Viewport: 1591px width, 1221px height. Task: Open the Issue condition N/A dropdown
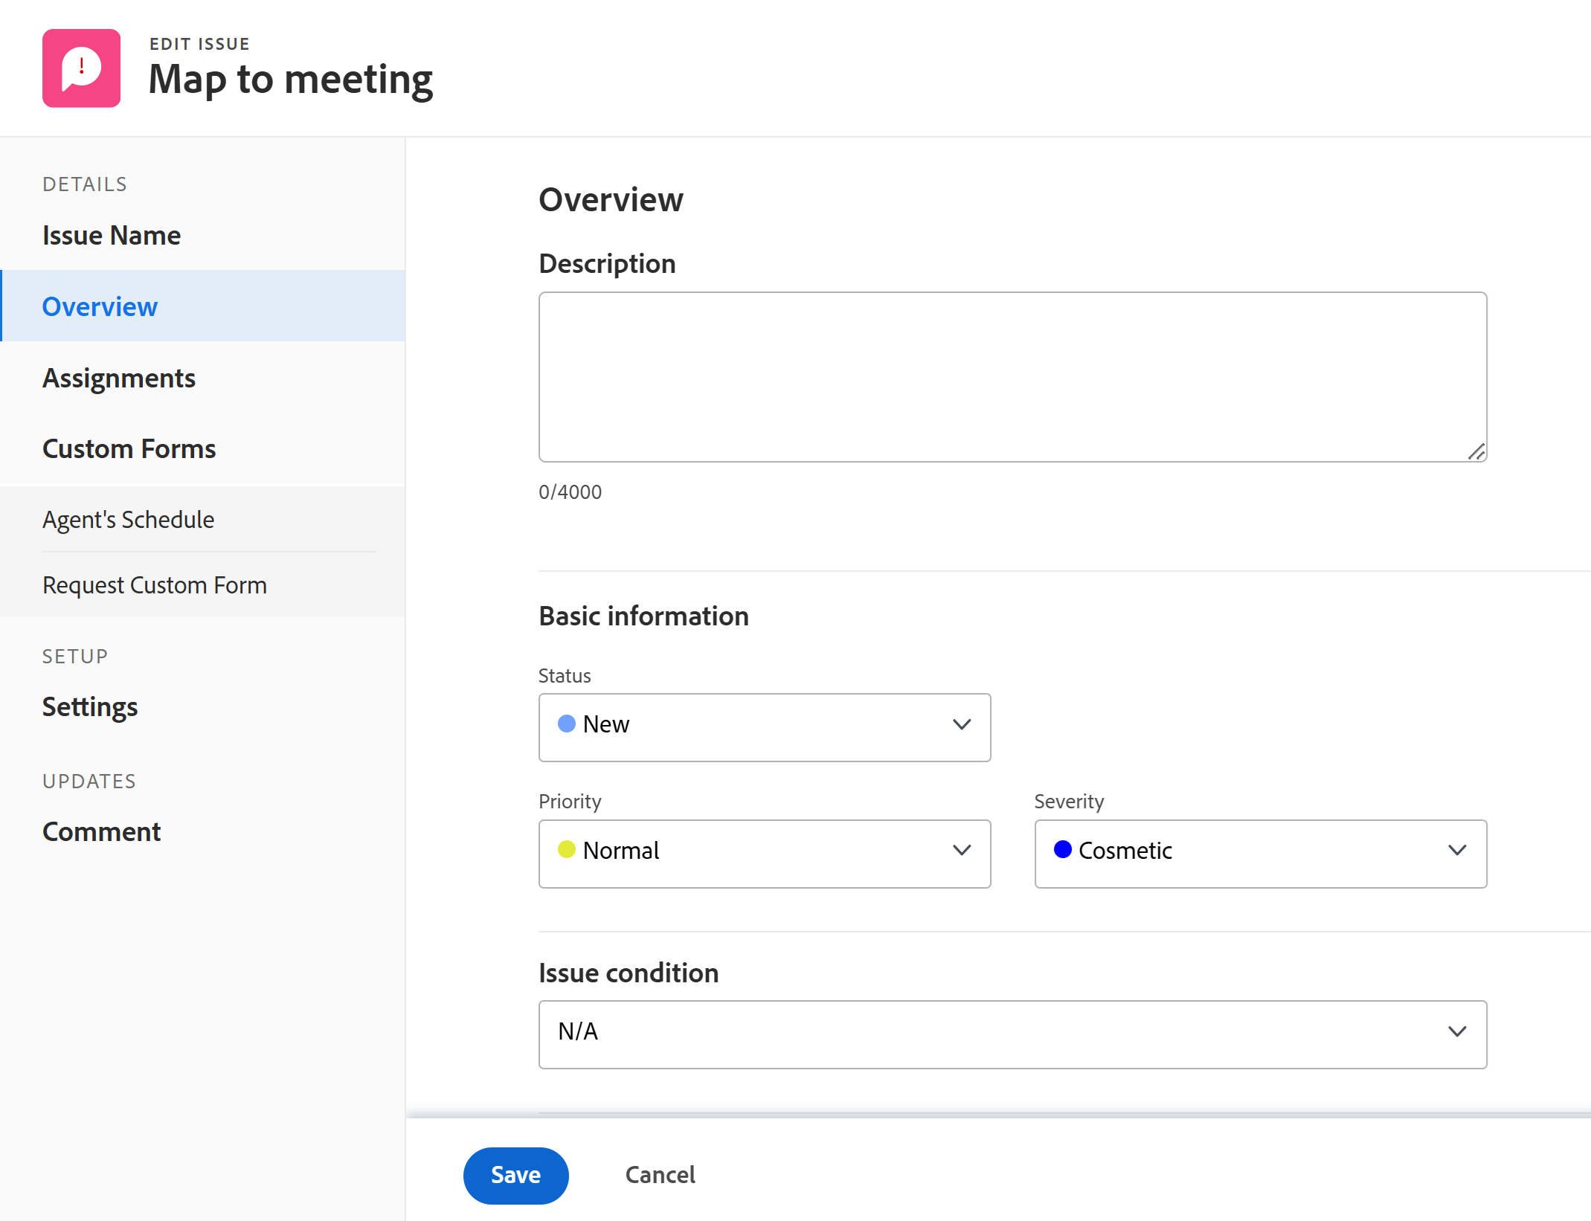pos(1012,1033)
